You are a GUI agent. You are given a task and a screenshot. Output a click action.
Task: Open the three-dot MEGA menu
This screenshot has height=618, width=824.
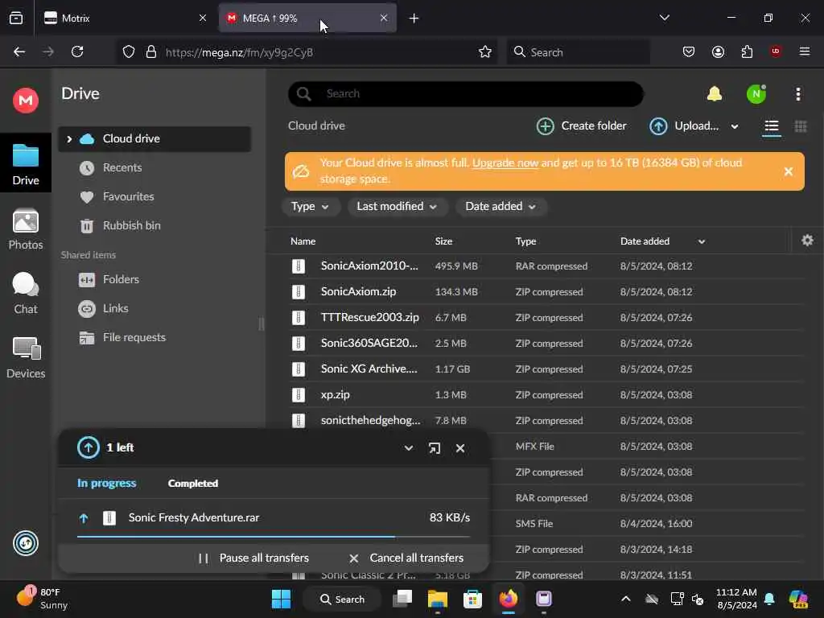797,94
